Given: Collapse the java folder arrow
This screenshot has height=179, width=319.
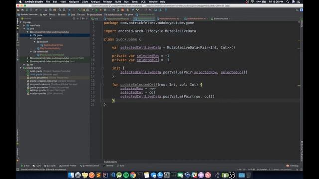Looking at the screenshot, I should click(x=24, y=29).
